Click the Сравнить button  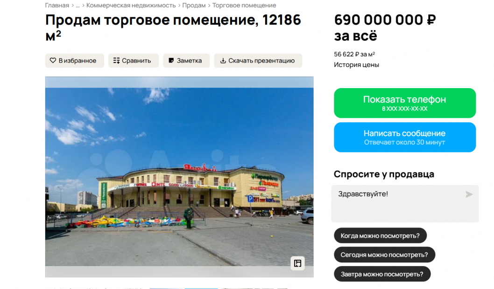(x=134, y=61)
